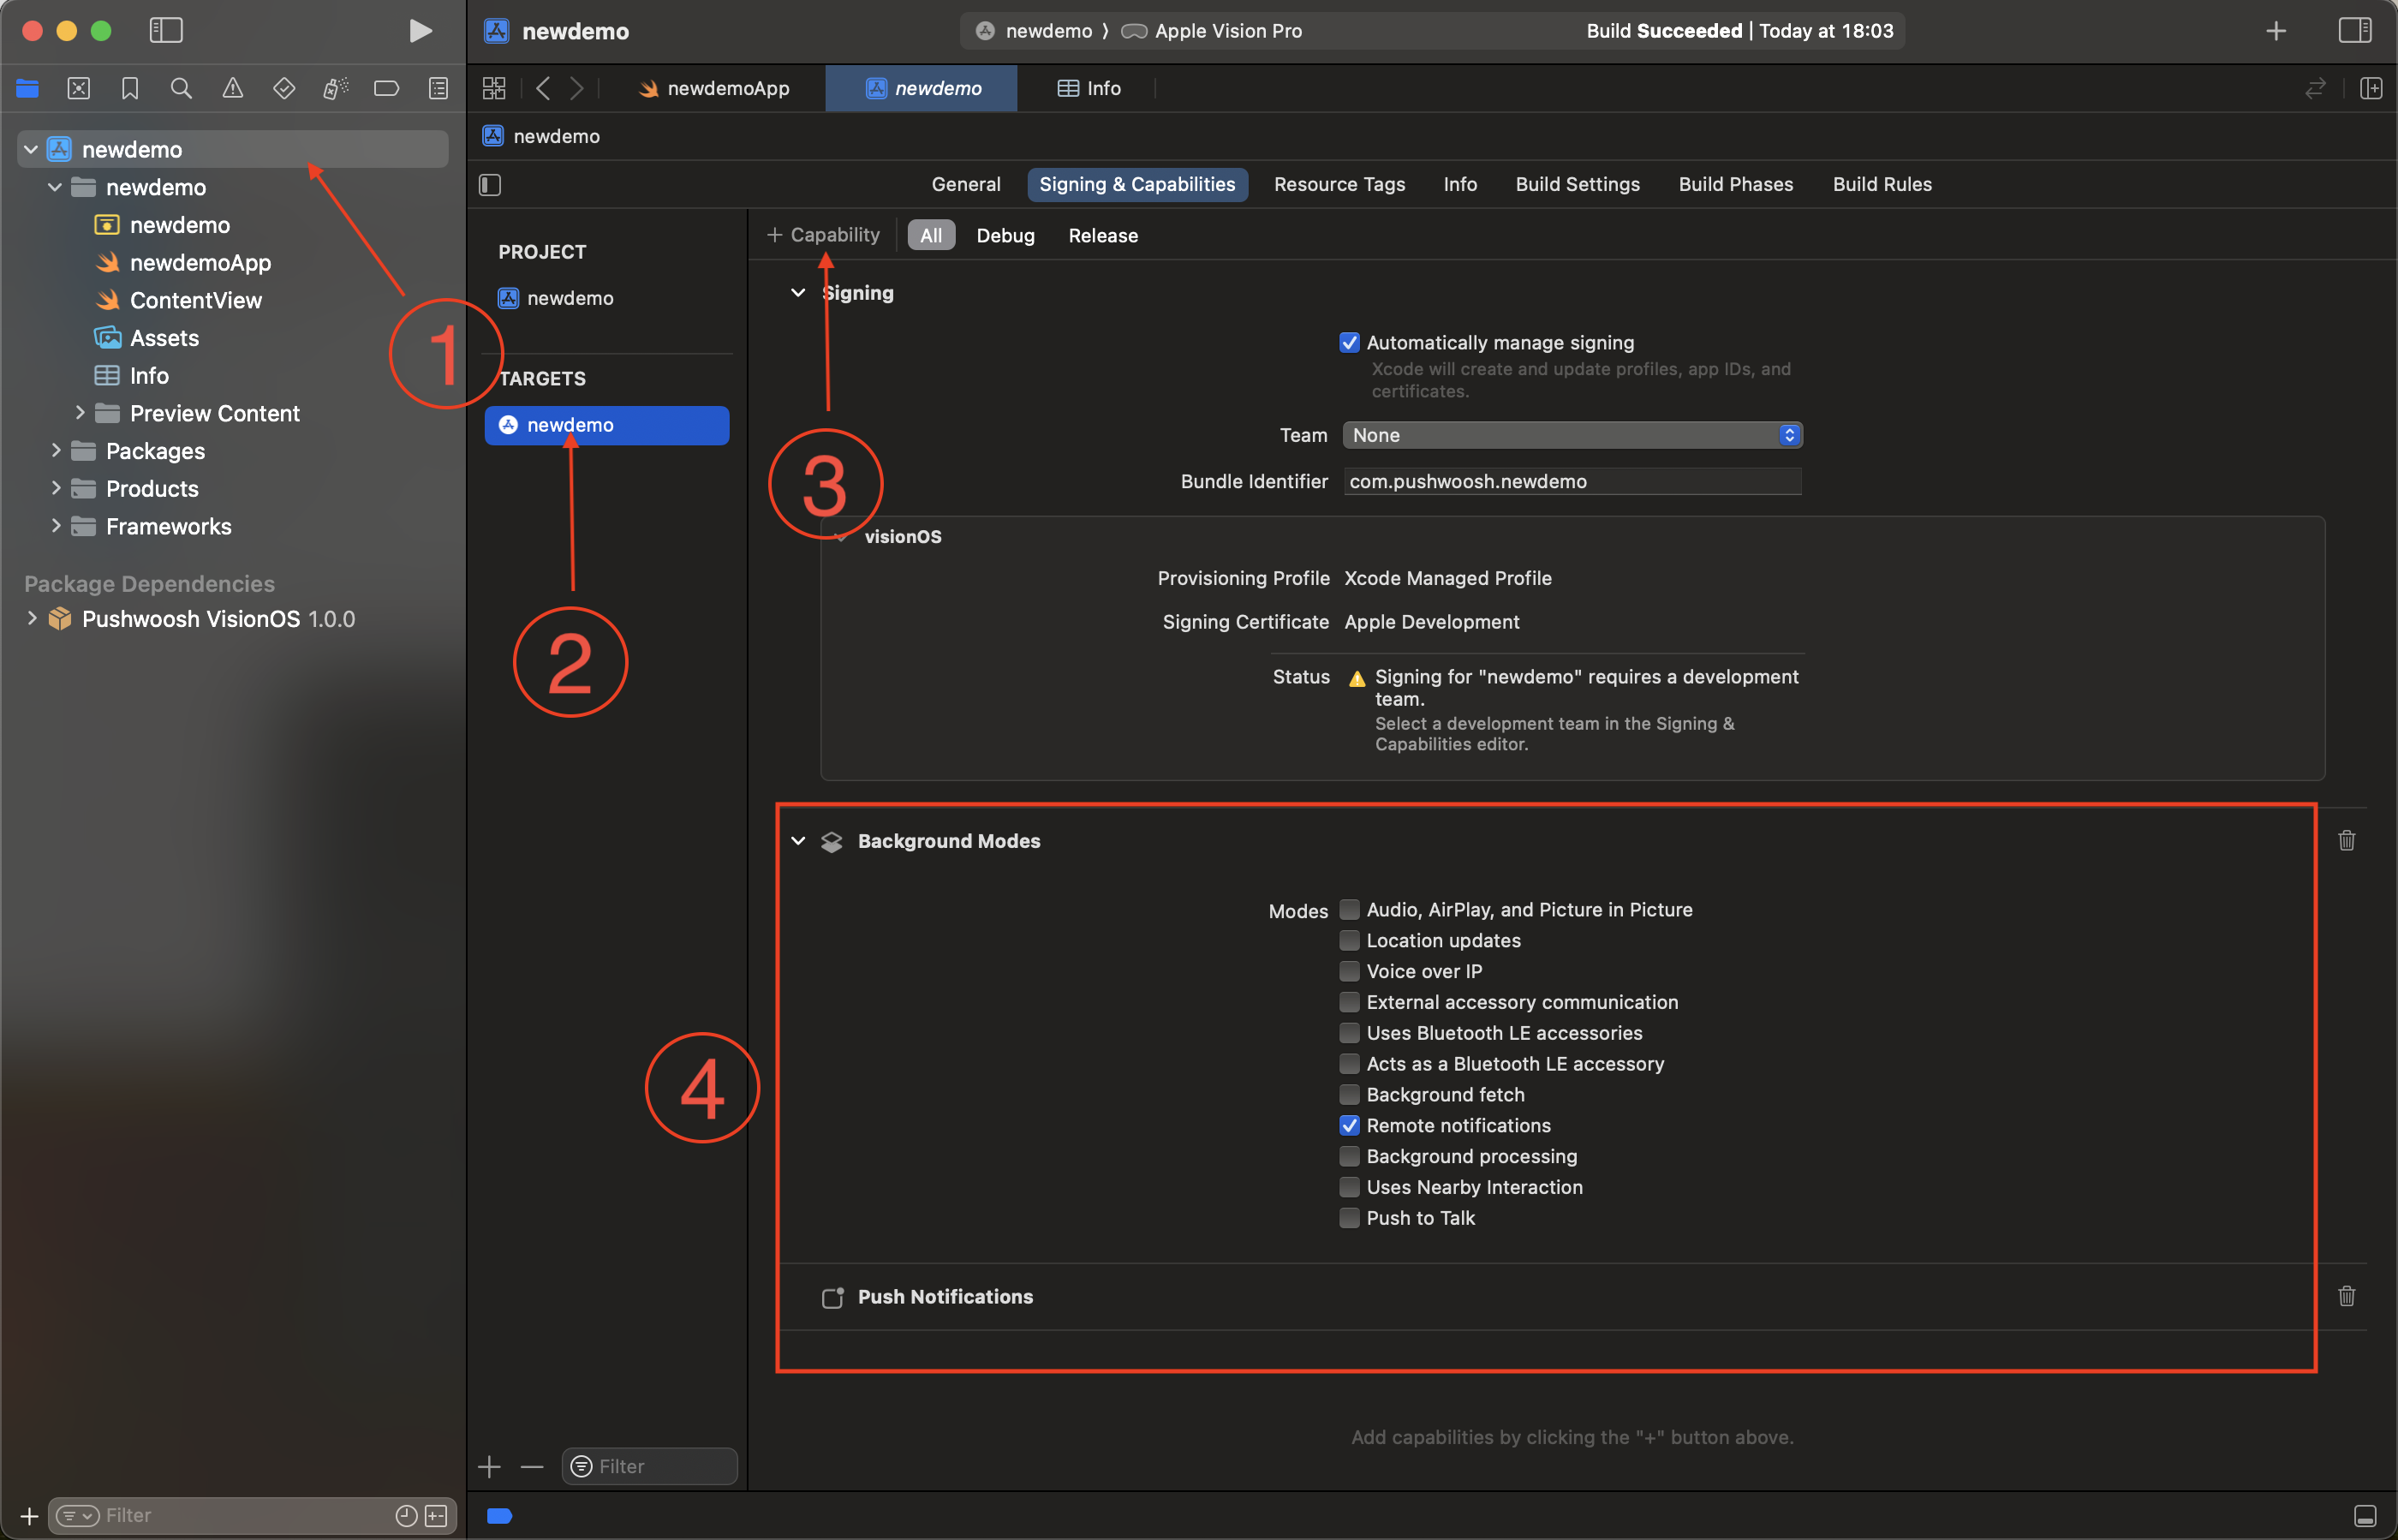Collapse the Background Modes section
Viewport: 2398px width, 1540px height.
[798, 841]
